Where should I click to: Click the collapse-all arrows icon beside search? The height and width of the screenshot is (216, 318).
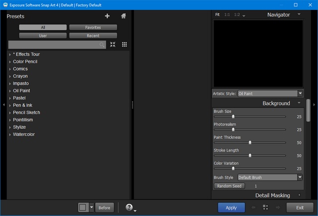point(113,45)
